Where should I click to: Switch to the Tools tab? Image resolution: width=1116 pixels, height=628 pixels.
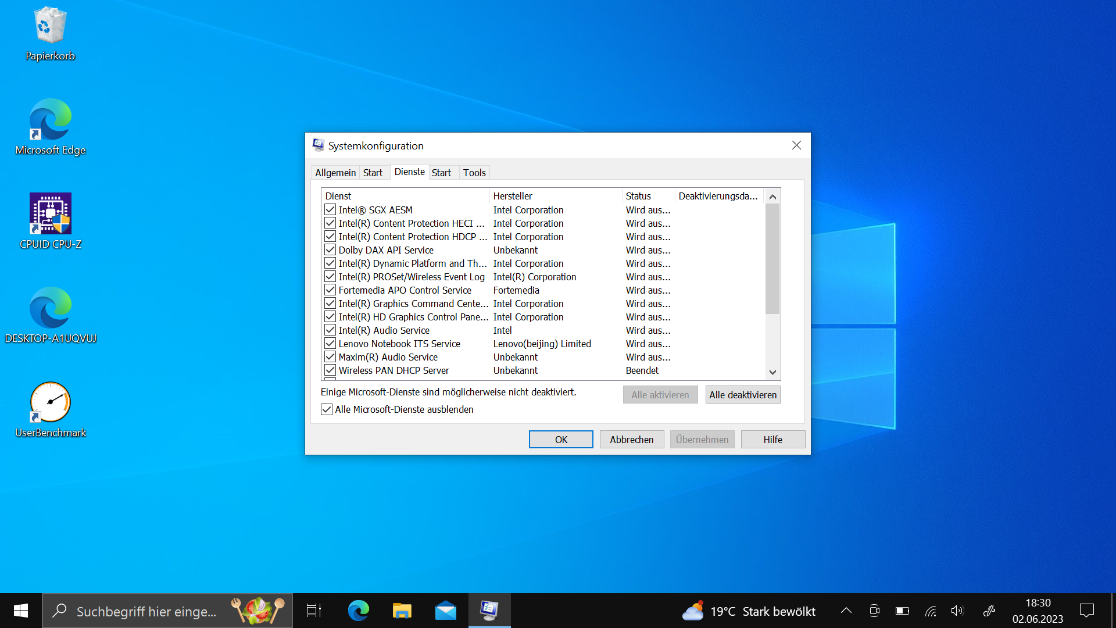pyautogui.click(x=474, y=173)
